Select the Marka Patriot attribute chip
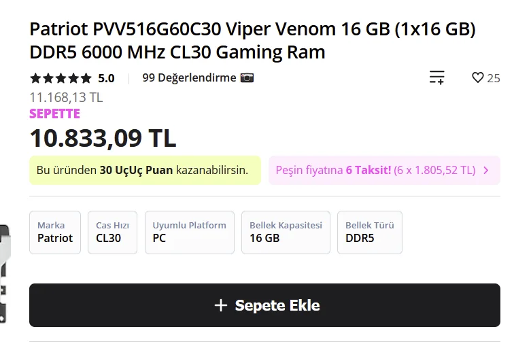Screen dimensions: 514x346 tap(55, 232)
